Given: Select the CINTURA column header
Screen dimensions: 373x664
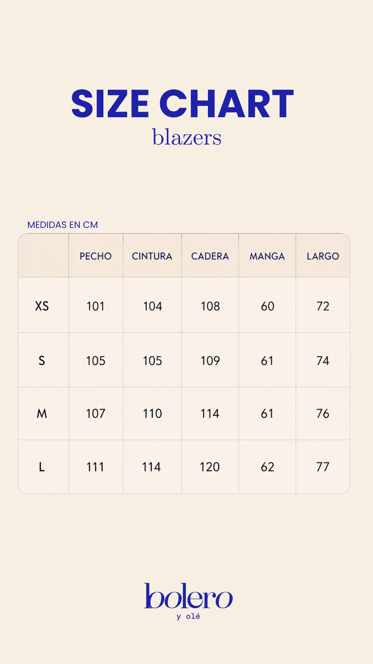Looking at the screenshot, I should click(x=152, y=256).
